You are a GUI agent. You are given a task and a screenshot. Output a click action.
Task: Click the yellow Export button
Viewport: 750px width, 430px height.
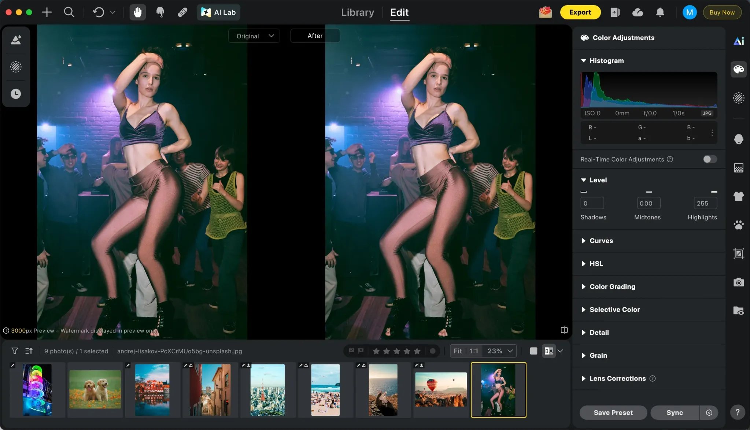click(x=580, y=12)
